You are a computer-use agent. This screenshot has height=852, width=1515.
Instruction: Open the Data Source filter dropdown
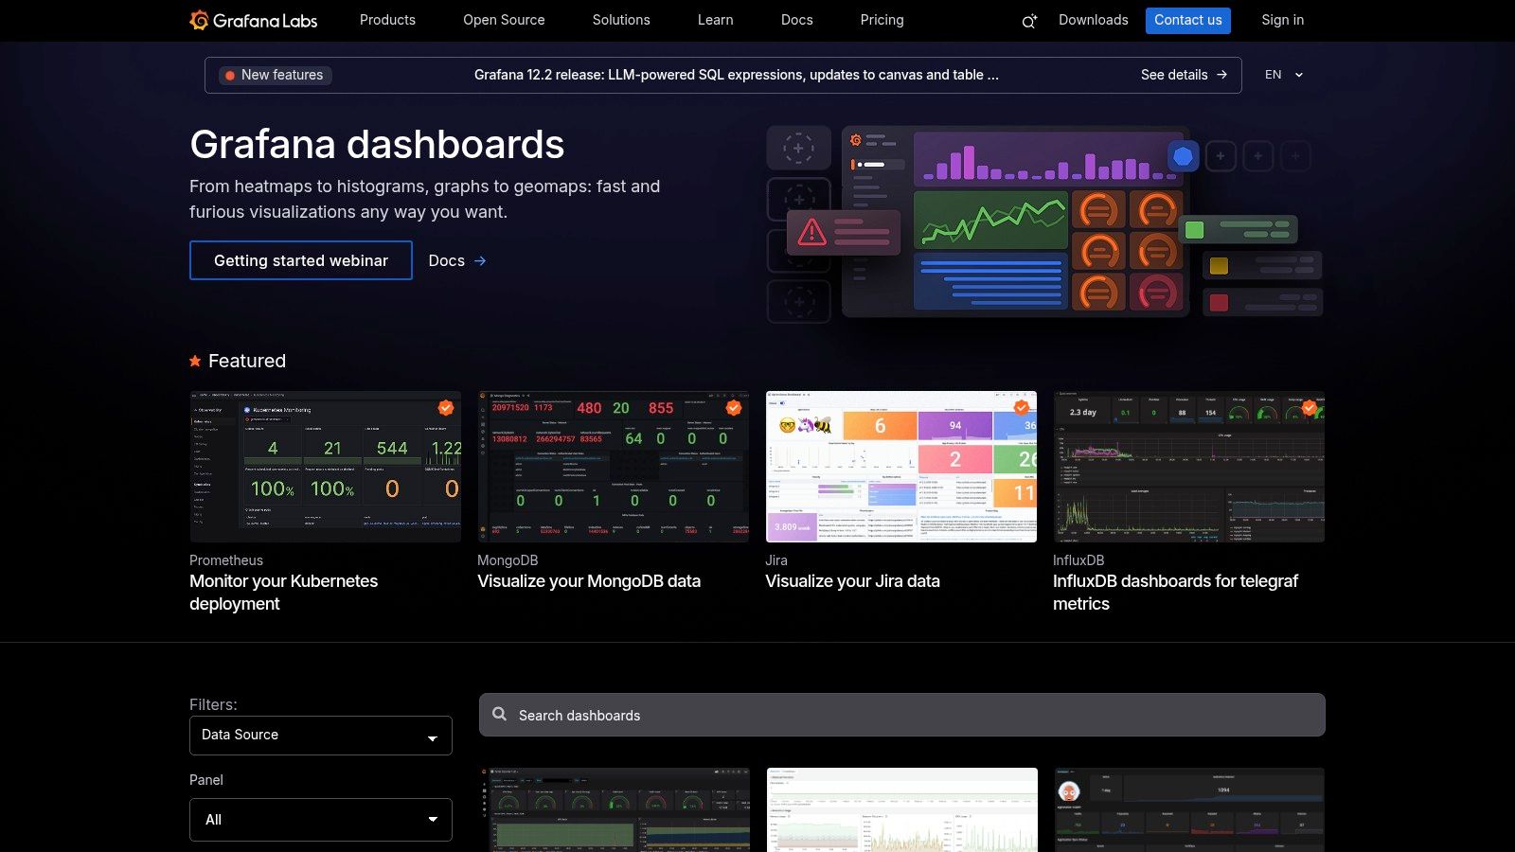coord(320,735)
